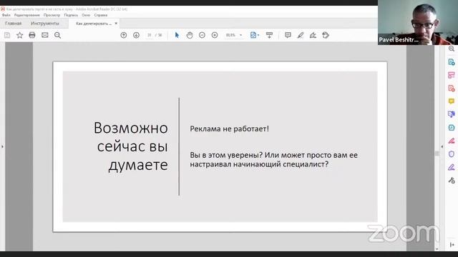Collapse the right tools pane button
Viewport: 458px width, 257px height.
(452, 245)
